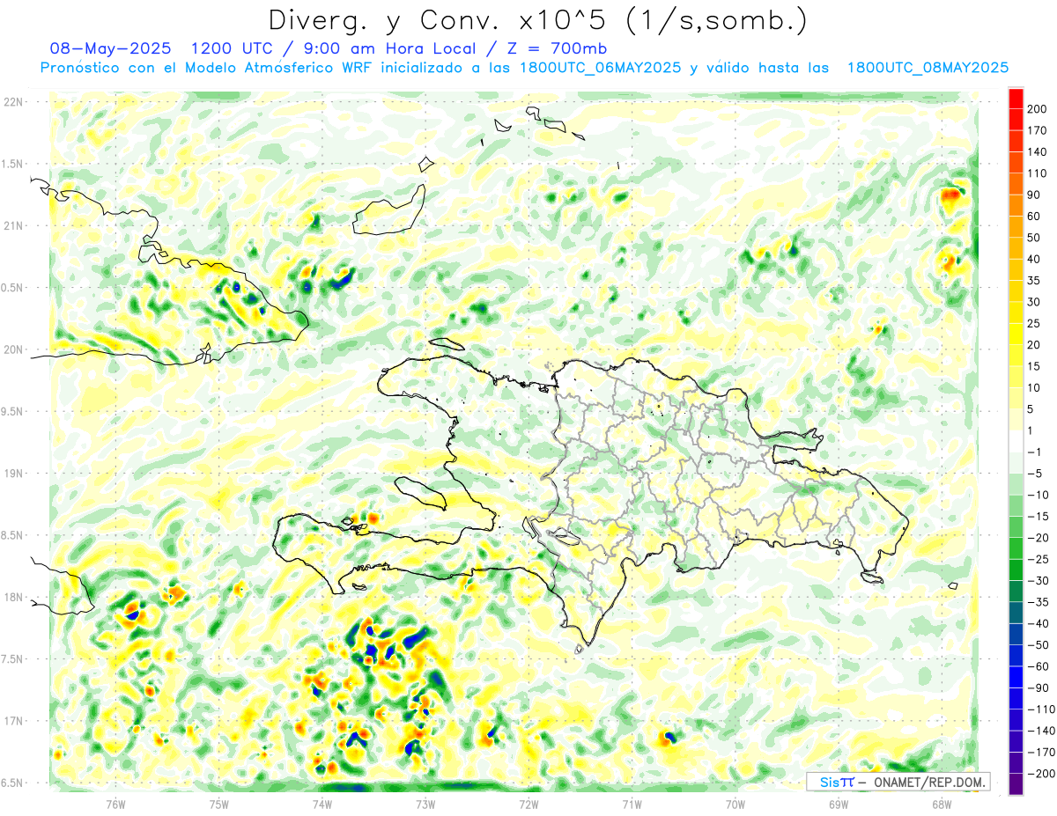Screen dimensions: 1057x816
Task: Click the '17N' latitude label
Action: pyautogui.click(x=12, y=721)
